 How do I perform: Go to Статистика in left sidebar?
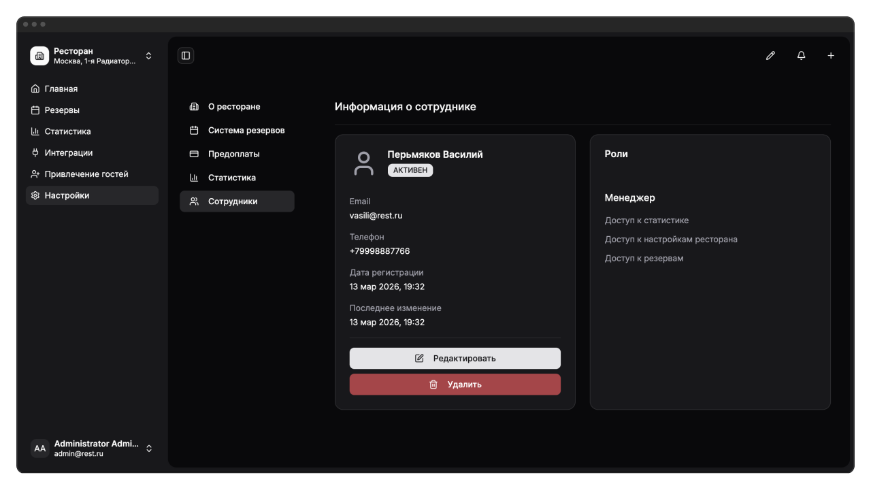click(67, 131)
